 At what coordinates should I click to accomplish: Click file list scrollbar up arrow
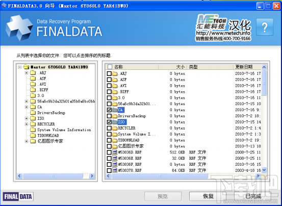(264, 67)
